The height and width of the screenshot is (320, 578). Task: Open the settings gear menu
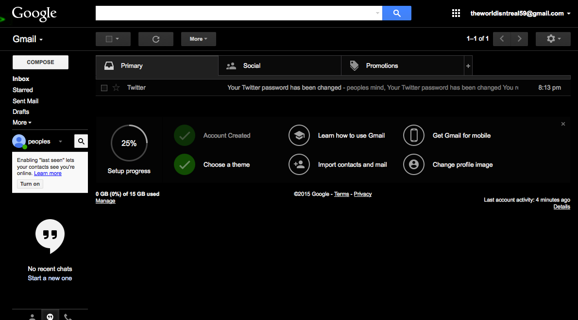[553, 39]
